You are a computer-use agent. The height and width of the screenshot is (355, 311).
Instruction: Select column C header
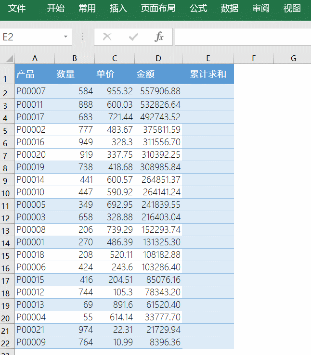tap(115, 58)
